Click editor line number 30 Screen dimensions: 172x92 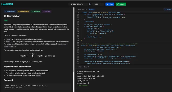[78, 42]
